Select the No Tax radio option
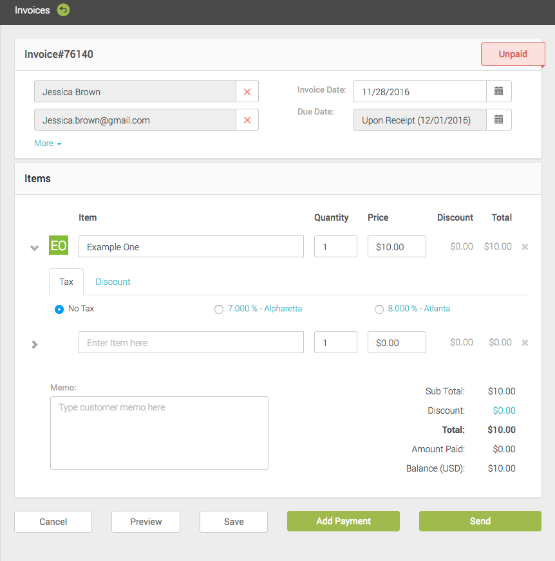555x561 pixels. tap(59, 309)
